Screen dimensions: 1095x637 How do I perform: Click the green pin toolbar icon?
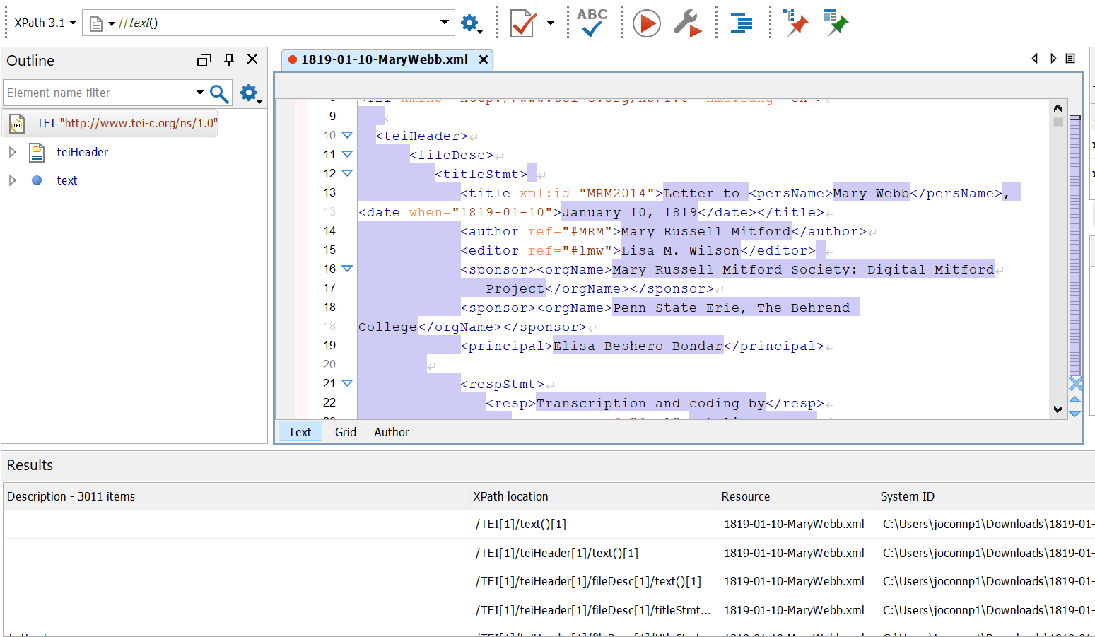pos(836,23)
